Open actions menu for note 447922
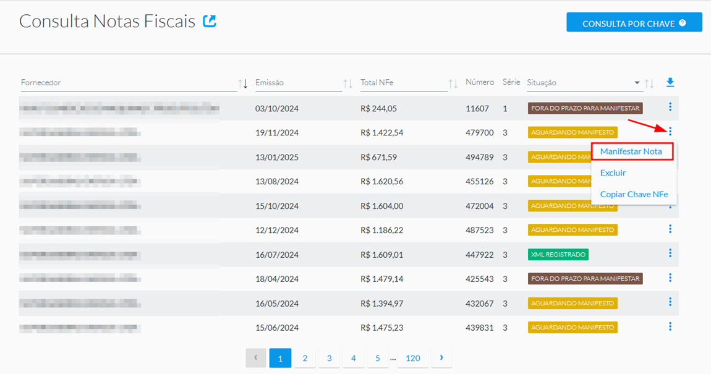The height and width of the screenshot is (374, 711). tap(670, 253)
